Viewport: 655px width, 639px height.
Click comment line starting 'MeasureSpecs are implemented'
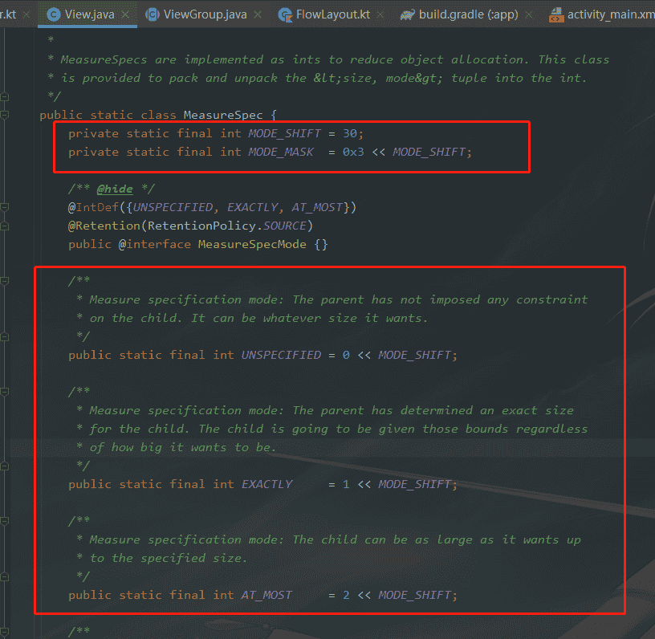tap(335, 59)
